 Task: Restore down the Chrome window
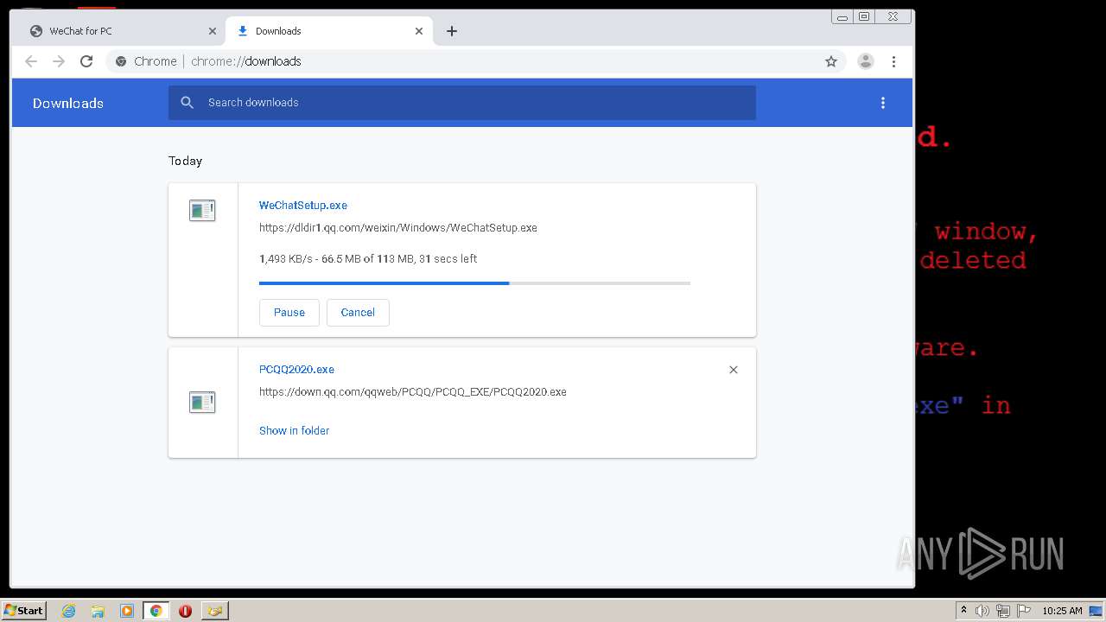click(864, 16)
